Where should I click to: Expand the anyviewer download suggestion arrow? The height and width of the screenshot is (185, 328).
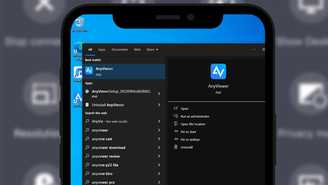click(x=159, y=148)
